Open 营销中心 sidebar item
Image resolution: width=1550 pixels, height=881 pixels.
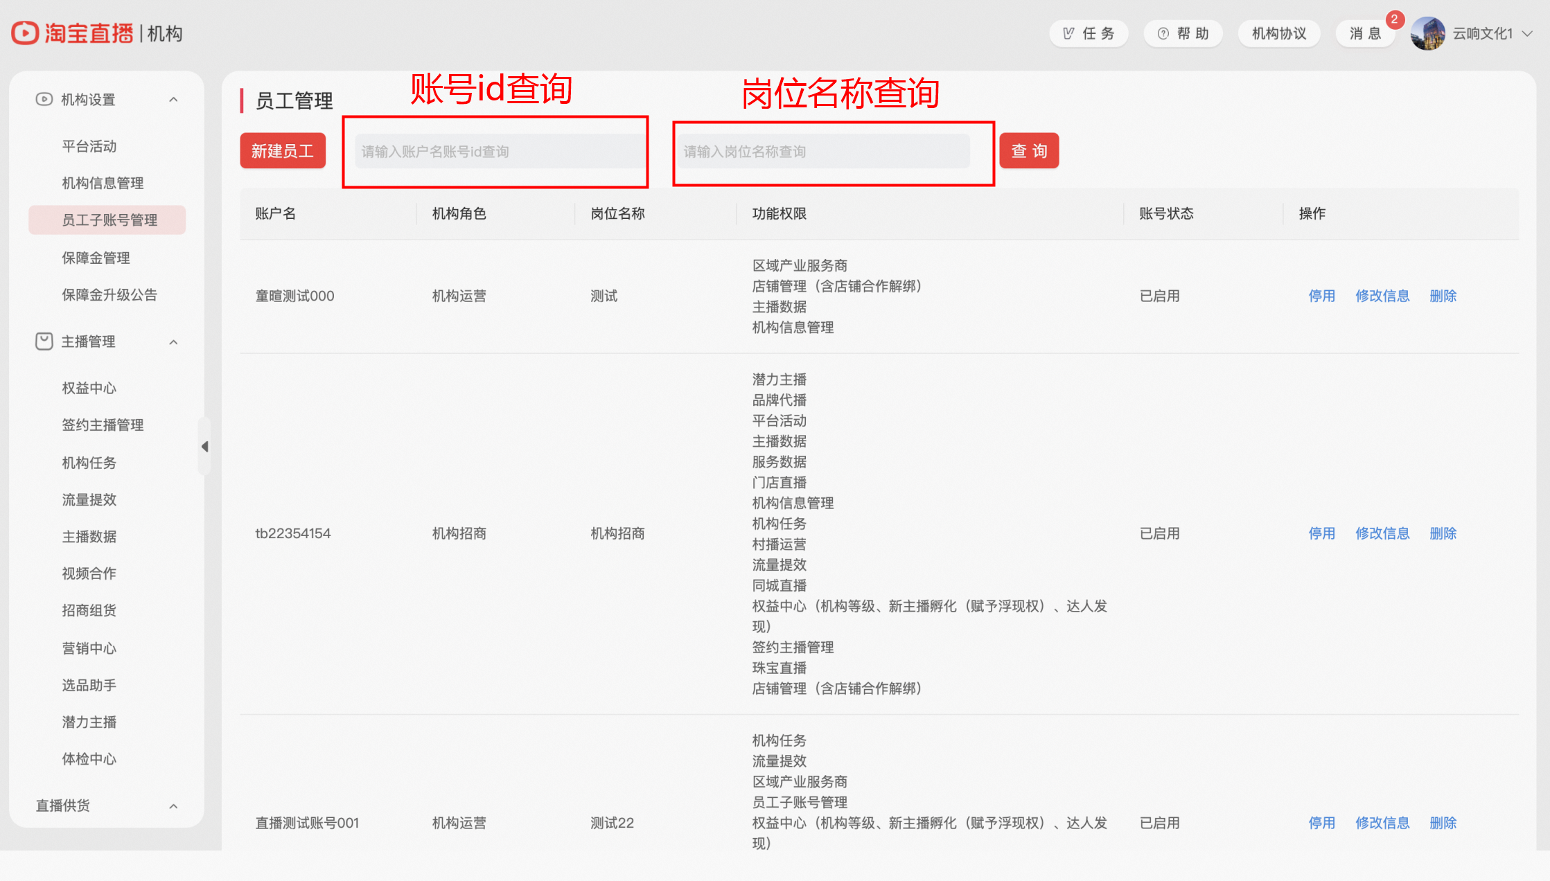89,648
